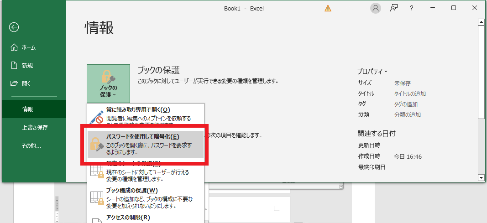Choose 常に読み取り専用で開く option
Viewport: 487px width, 223px height.
coord(146,116)
